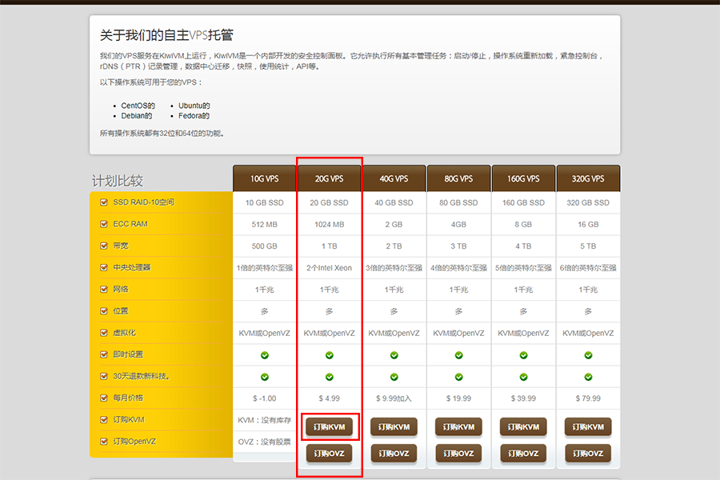Click the $ 39.99 price cell

(523, 398)
